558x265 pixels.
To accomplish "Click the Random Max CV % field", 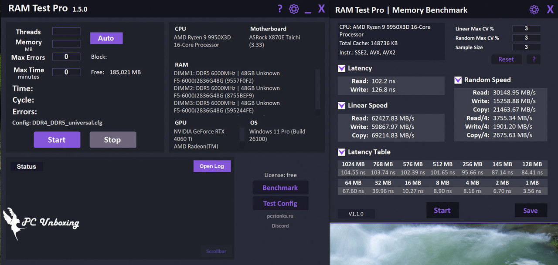I will (526, 38).
